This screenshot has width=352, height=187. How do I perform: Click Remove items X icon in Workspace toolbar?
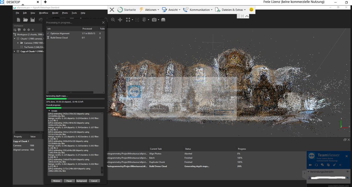pos(33,30)
